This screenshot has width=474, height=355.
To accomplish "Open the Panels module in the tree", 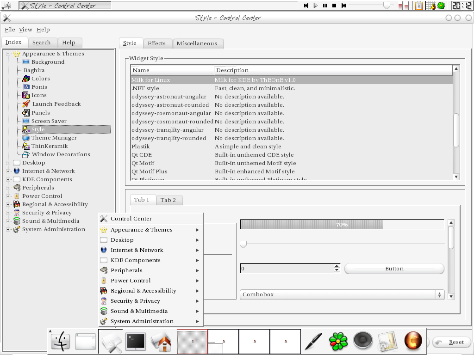I will click(x=41, y=113).
